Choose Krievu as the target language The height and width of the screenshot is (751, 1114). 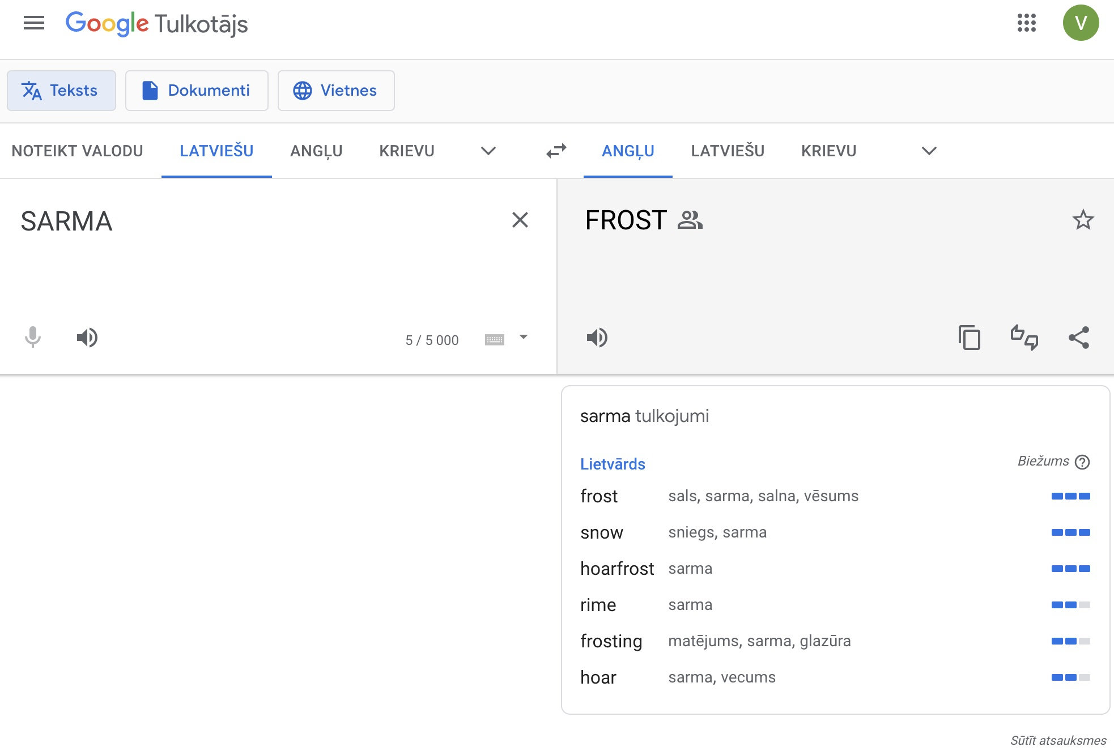[x=828, y=151]
